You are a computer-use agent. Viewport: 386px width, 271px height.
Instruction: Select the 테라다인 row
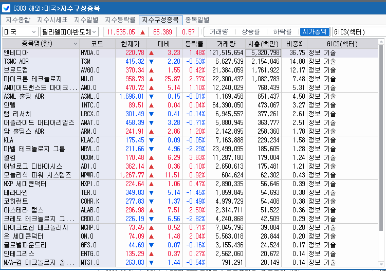point(190,193)
